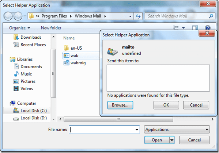
Task: Expand the arrow after Windows Mail
Action: click(105, 16)
